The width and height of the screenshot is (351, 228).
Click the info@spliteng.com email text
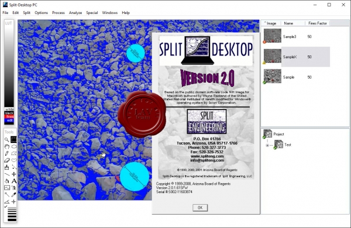207,160
